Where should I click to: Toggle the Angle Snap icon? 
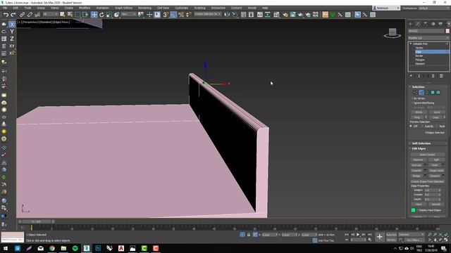173,14
